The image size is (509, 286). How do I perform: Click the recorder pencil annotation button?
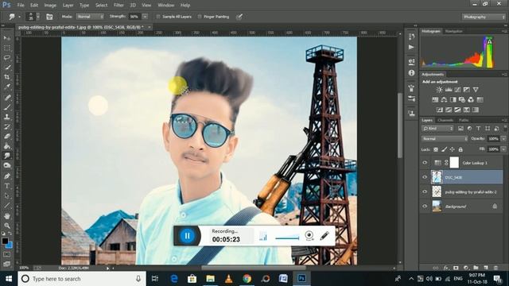(324, 236)
